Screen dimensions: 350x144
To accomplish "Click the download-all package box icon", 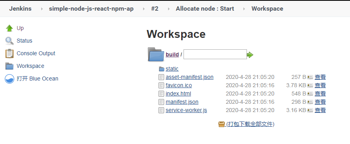I will [222, 124].
